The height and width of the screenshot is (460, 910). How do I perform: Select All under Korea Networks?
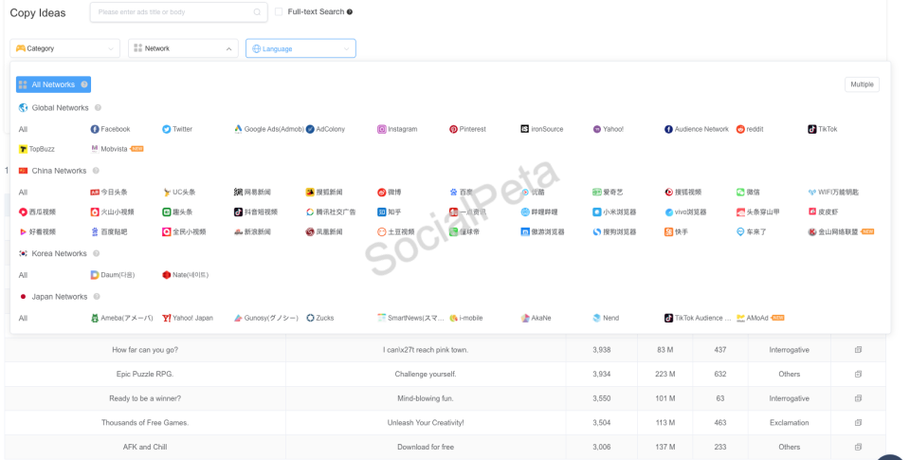pyautogui.click(x=23, y=275)
